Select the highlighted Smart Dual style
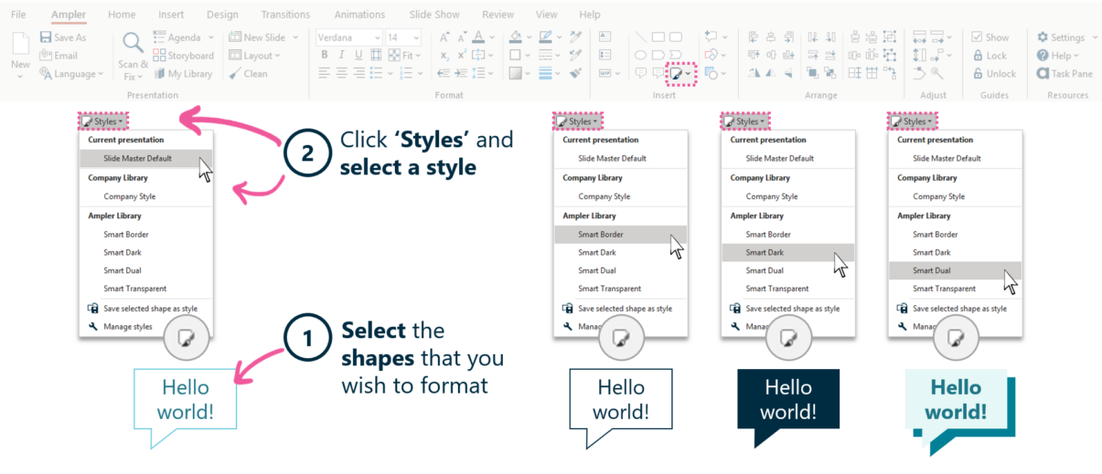 pos(955,271)
